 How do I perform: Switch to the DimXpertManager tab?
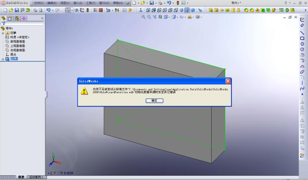(x=24, y=18)
